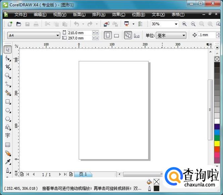
Task: Open the 效果(C) menu
Action: [x=118, y=14]
